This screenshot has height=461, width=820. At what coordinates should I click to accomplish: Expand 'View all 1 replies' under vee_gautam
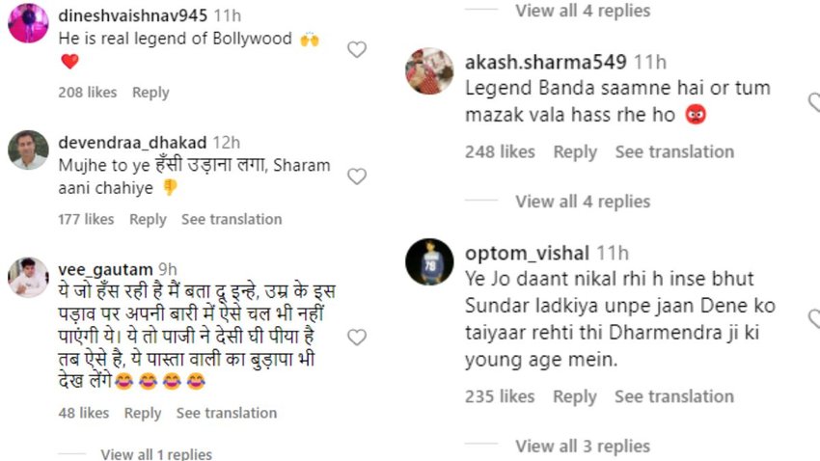tap(156, 454)
